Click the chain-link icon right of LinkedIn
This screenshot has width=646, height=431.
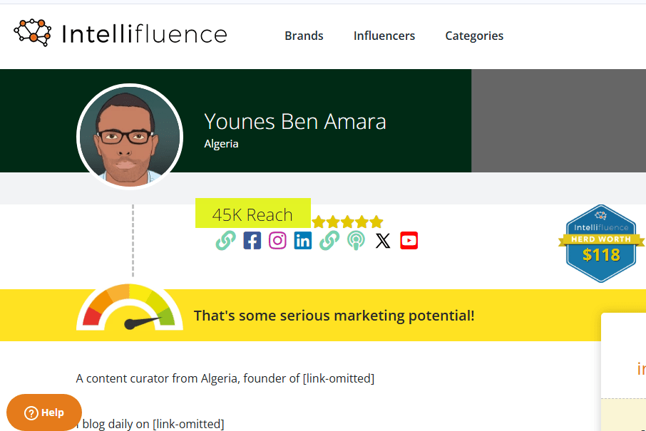(x=329, y=241)
